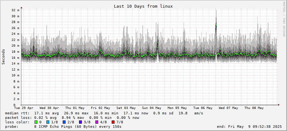Click the '17.1 ms now' median value
Screen dimensions: 287x131
136,113
